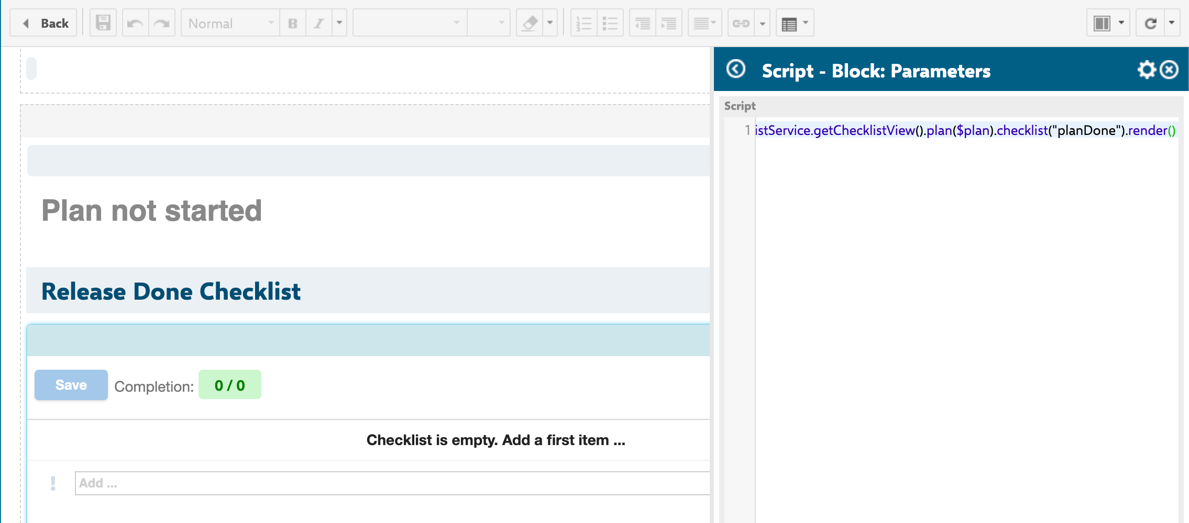This screenshot has width=1189, height=523.
Task: Click the 0 / 0 completion badge
Action: 230,385
